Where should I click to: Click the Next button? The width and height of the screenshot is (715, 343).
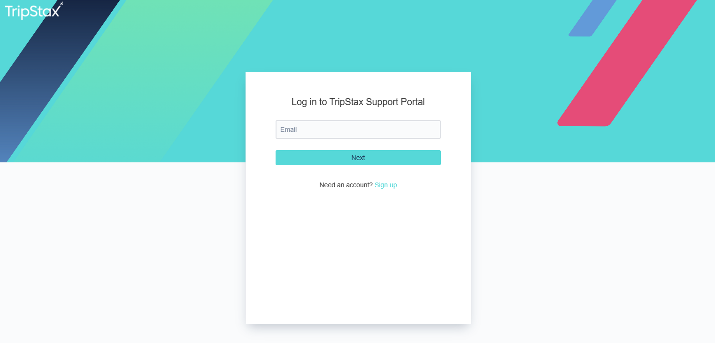click(358, 158)
